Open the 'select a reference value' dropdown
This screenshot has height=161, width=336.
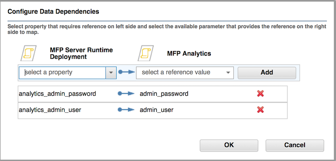coord(185,73)
